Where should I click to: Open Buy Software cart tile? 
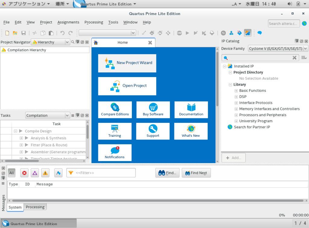pyautogui.click(x=153, y=110)
